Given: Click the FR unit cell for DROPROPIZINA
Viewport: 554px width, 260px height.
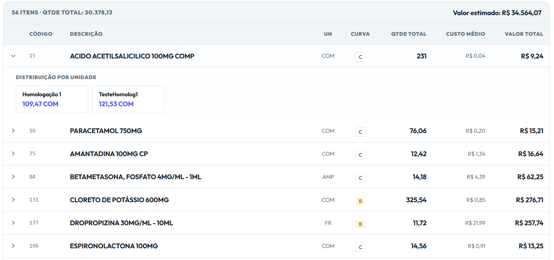Looking at the screenshot, I should (328, 223).
